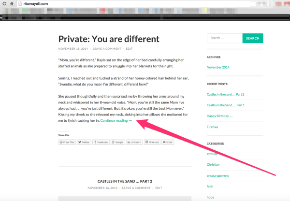Open the "Continue reading" link
This screenshot has height=201, width=290.
point(116,121)
